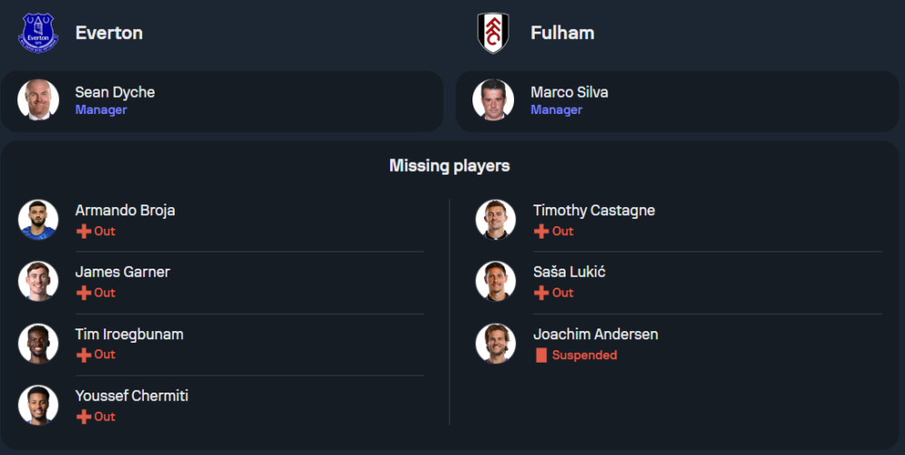Click Saša Lukić's player avatar
Image resolution: width=905 pixels, height=455 pixels.
coord(495,281)
